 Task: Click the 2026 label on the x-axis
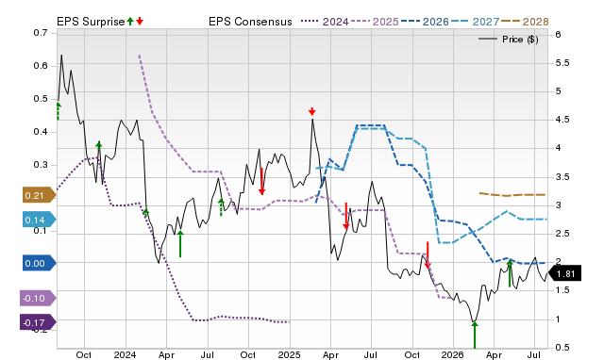click(453, 354)
